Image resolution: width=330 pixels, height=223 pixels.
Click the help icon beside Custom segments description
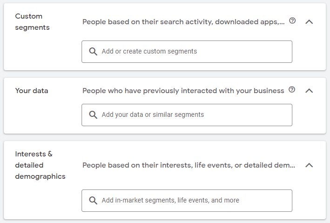[x=292, y=20]
